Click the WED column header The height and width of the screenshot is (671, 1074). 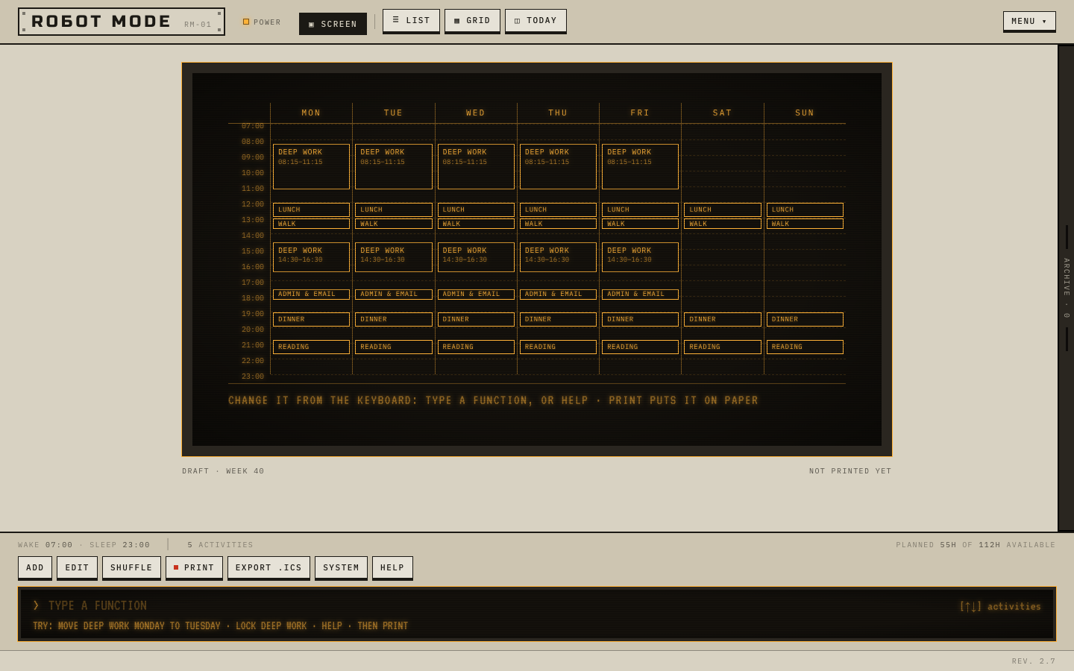pyautogui.click(x=476, y=113)
